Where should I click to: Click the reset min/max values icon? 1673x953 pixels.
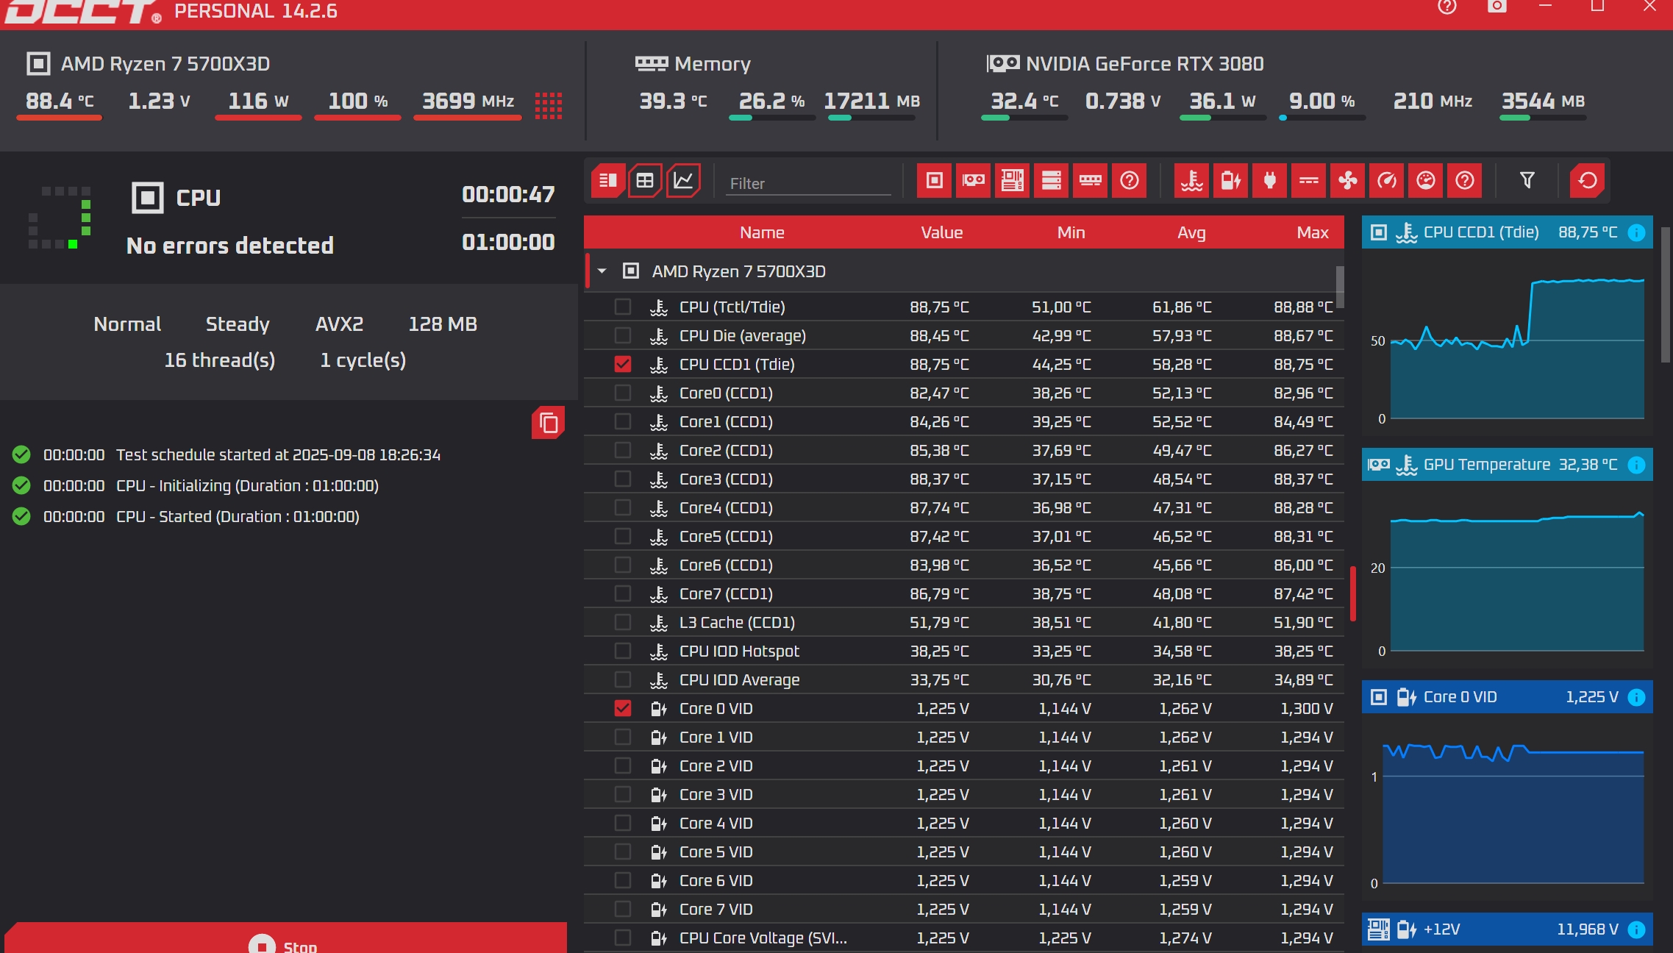pyautogui.click(x=1587, y=181)
